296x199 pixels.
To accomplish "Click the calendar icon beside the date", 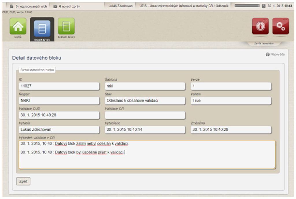I will click(264, 6).
